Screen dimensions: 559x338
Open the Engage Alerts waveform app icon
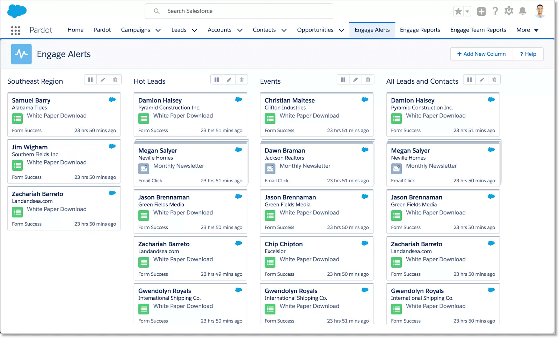pyautogui.click(x=21, y=54)
